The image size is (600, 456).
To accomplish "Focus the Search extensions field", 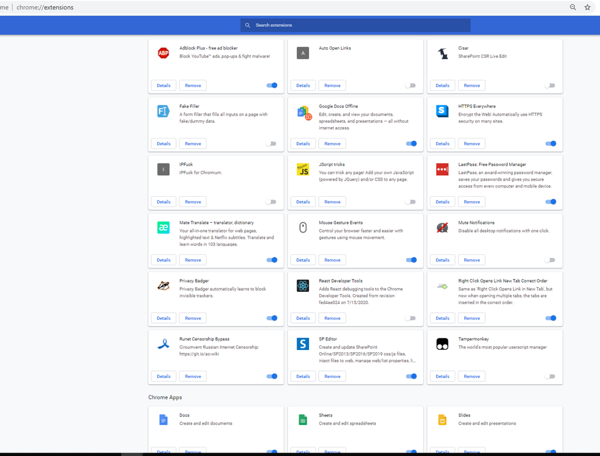I will tap(355, 25).
